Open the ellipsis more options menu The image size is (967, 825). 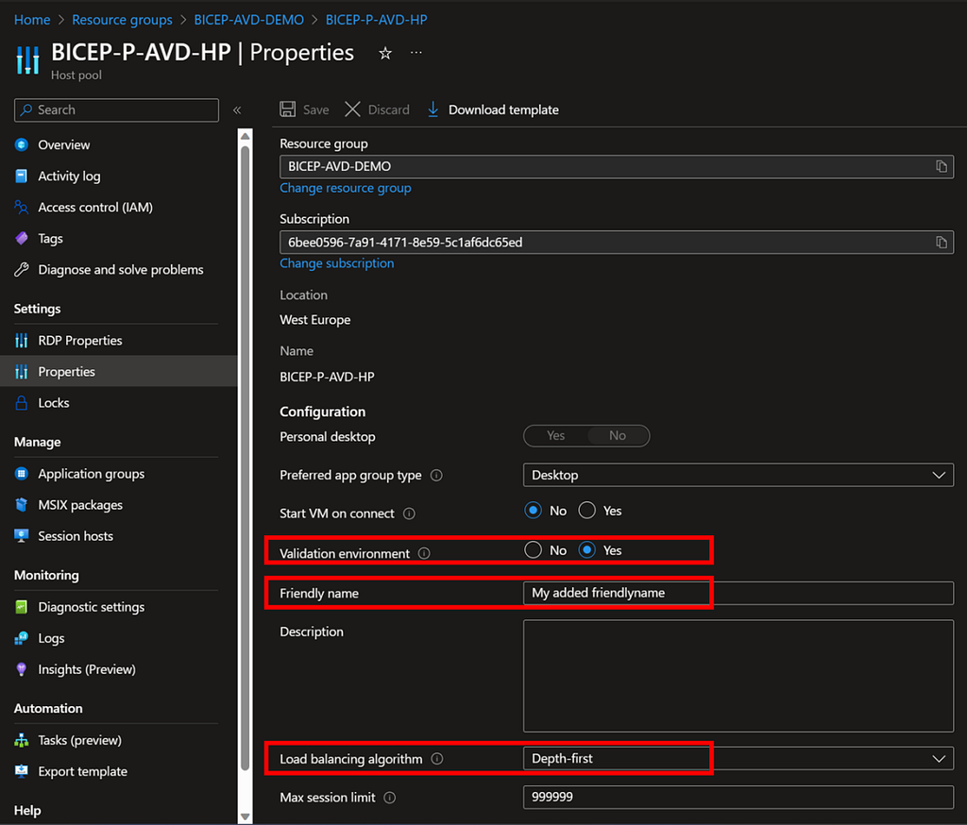click(416, 53)
